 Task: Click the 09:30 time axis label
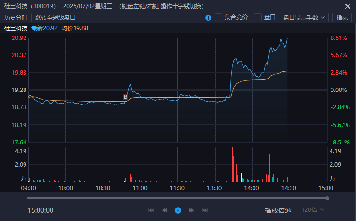point(28,188)
